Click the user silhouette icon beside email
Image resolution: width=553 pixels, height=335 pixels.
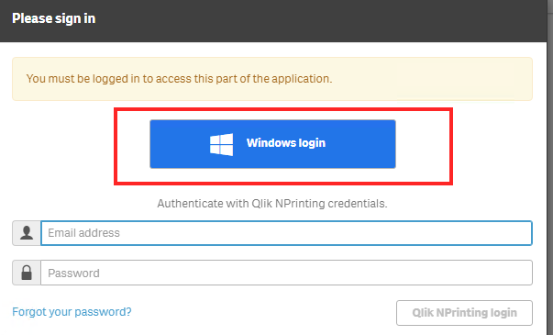[27, 233]
